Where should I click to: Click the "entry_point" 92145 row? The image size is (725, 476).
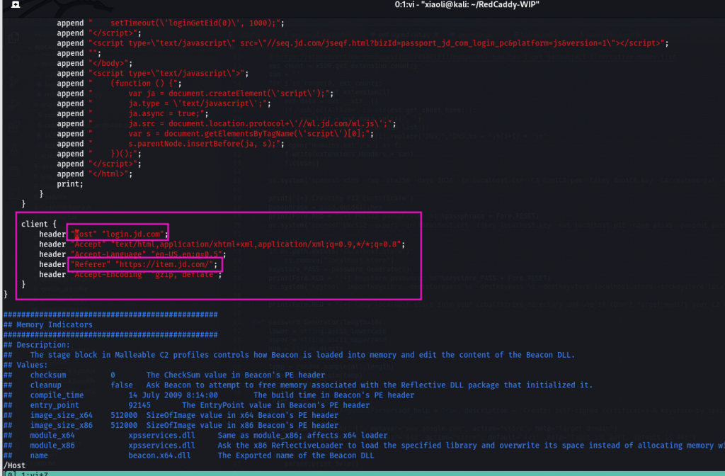click(x=187, y=405)
